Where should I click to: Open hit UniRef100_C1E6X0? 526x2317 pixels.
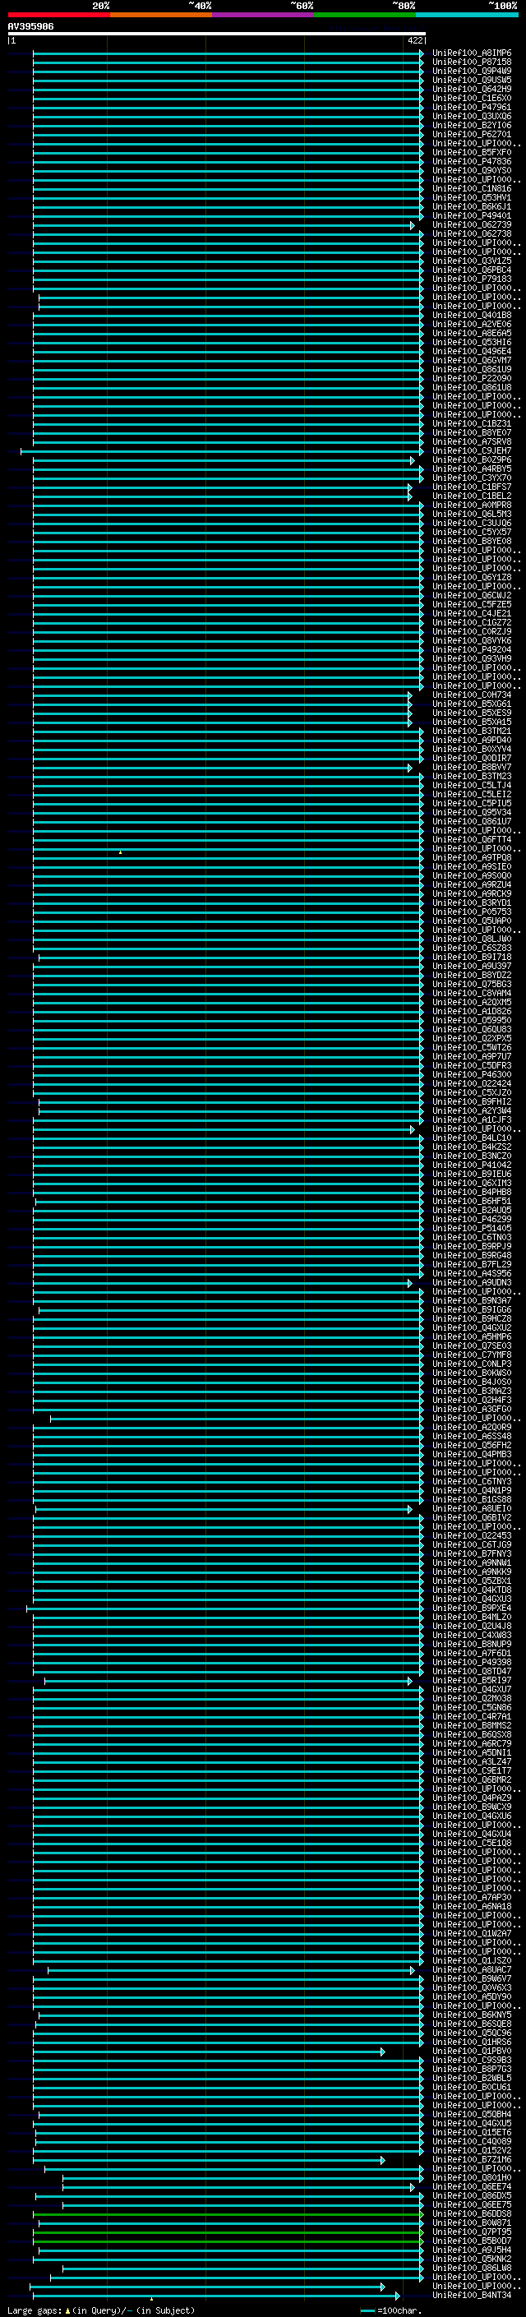click(472, 98)
